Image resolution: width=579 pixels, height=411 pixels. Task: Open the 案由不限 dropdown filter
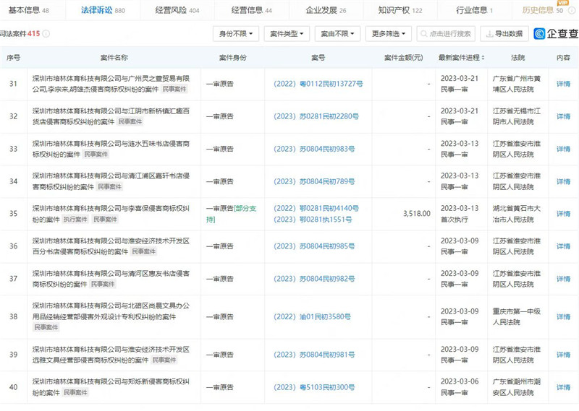coord(337,34)
